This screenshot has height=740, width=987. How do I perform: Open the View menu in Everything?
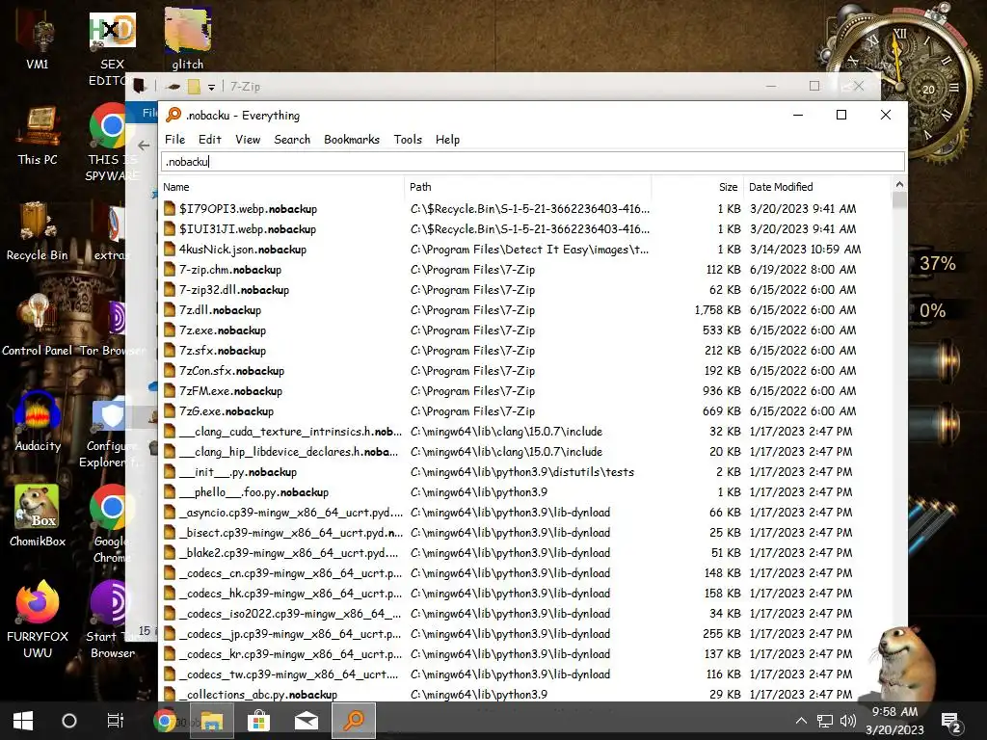tap(248, 139)
